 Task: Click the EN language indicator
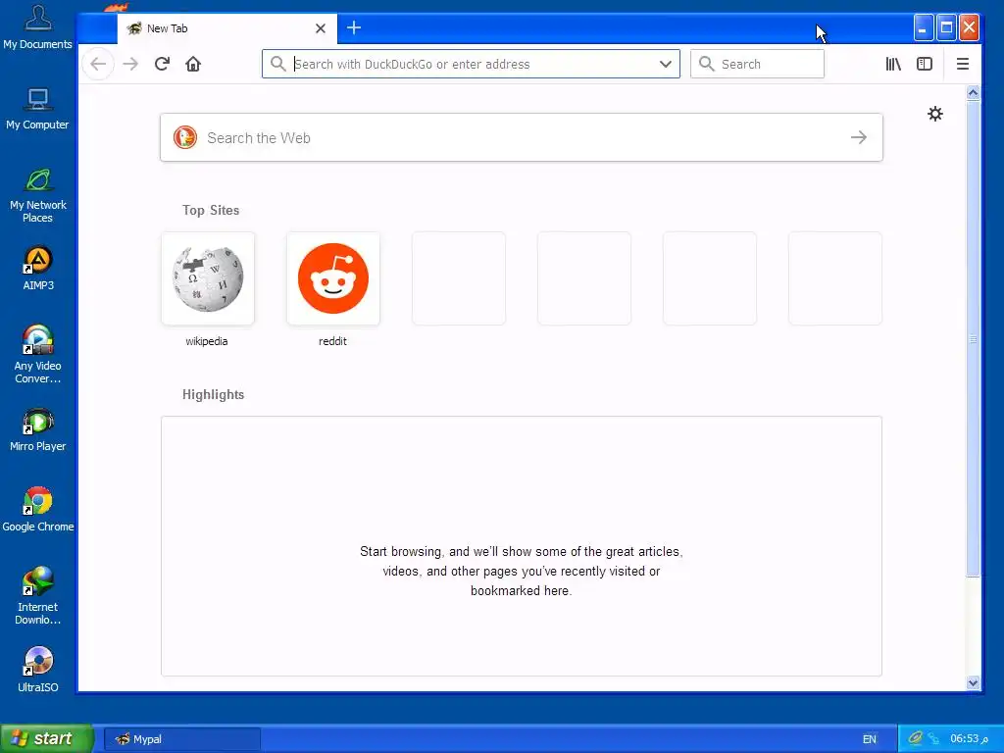[x=869, y=739]
